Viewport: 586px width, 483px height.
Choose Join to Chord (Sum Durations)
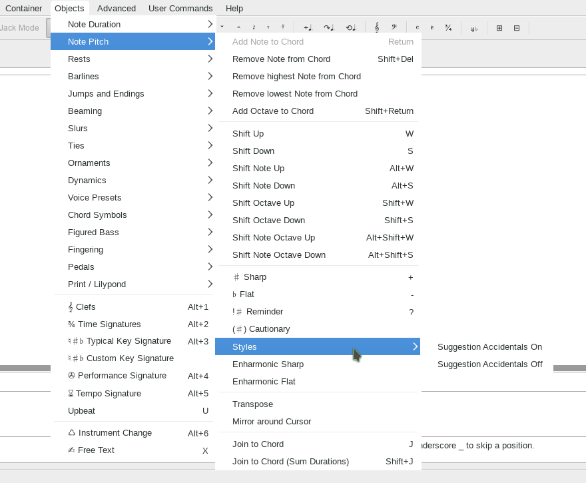point(318,461)
